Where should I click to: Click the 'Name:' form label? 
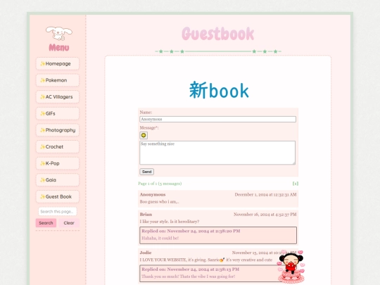[146, 112]
